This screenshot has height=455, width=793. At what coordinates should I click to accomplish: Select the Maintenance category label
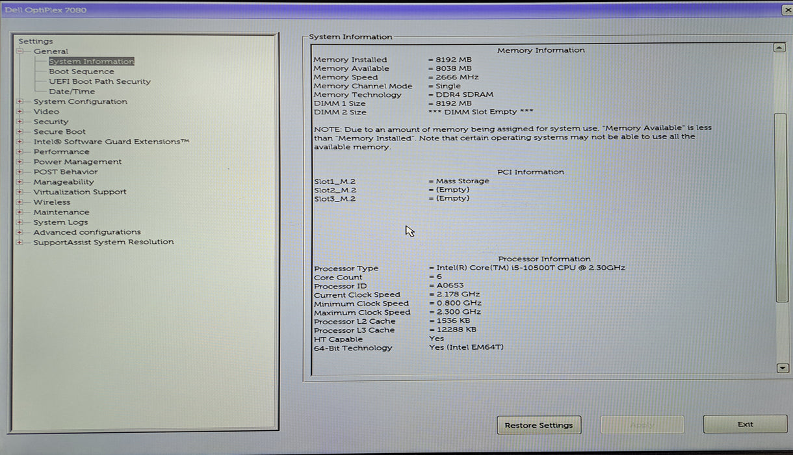pos(62,213)
